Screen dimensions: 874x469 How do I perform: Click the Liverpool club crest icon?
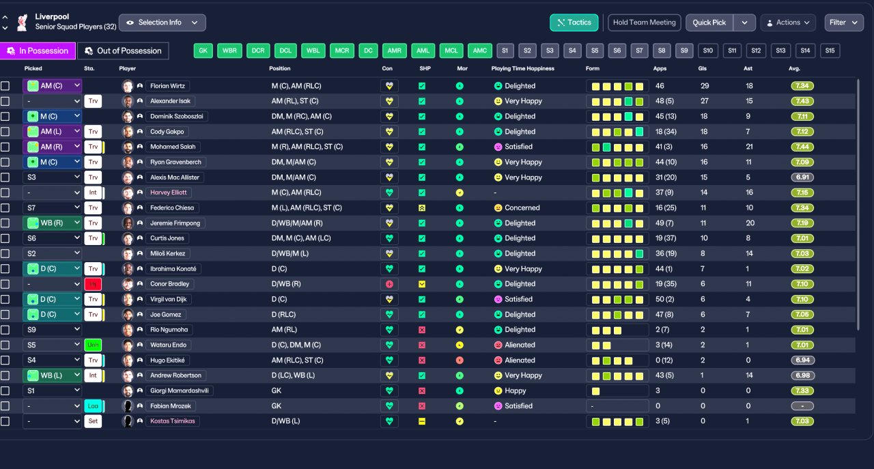click(x=22, y=22)
